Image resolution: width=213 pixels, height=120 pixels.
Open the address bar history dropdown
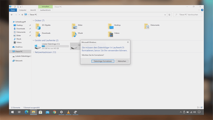coord(165,15)
